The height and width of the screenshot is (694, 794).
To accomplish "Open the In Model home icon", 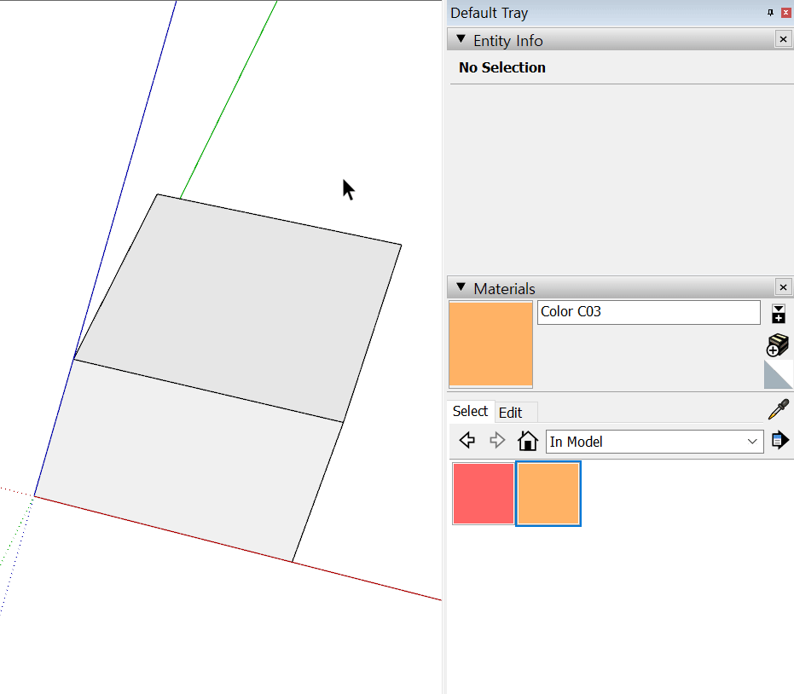I will [x=528, y=441].
